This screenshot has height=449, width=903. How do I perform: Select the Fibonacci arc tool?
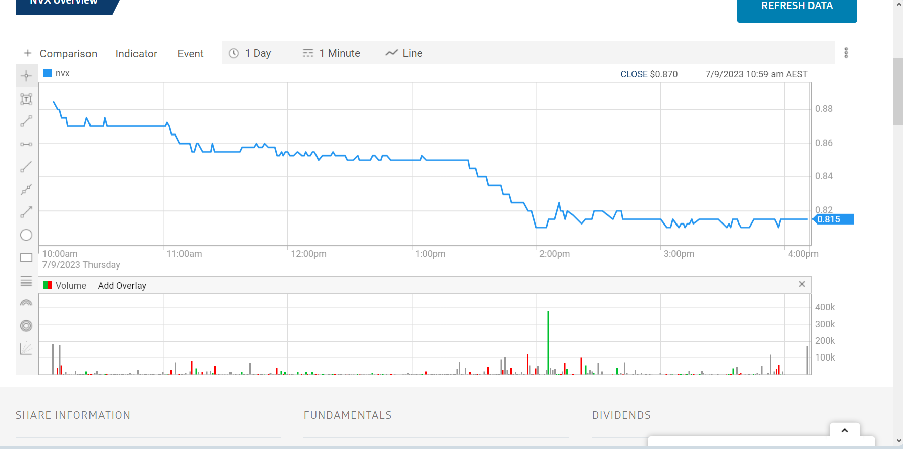click(26, 303)
